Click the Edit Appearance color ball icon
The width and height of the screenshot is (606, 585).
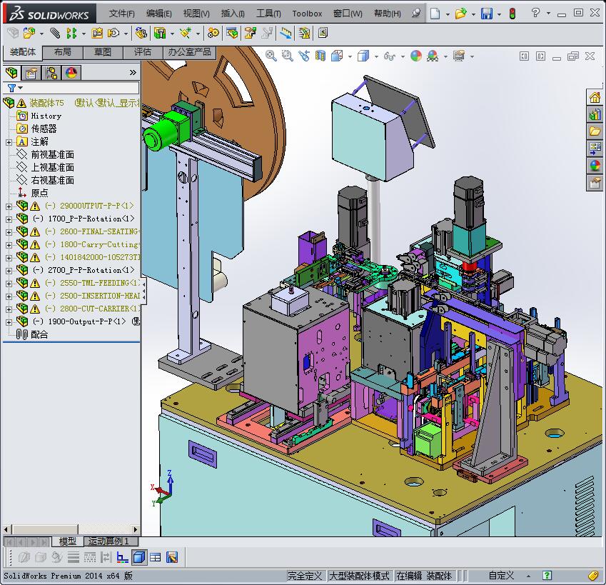[x=416, y=56]
